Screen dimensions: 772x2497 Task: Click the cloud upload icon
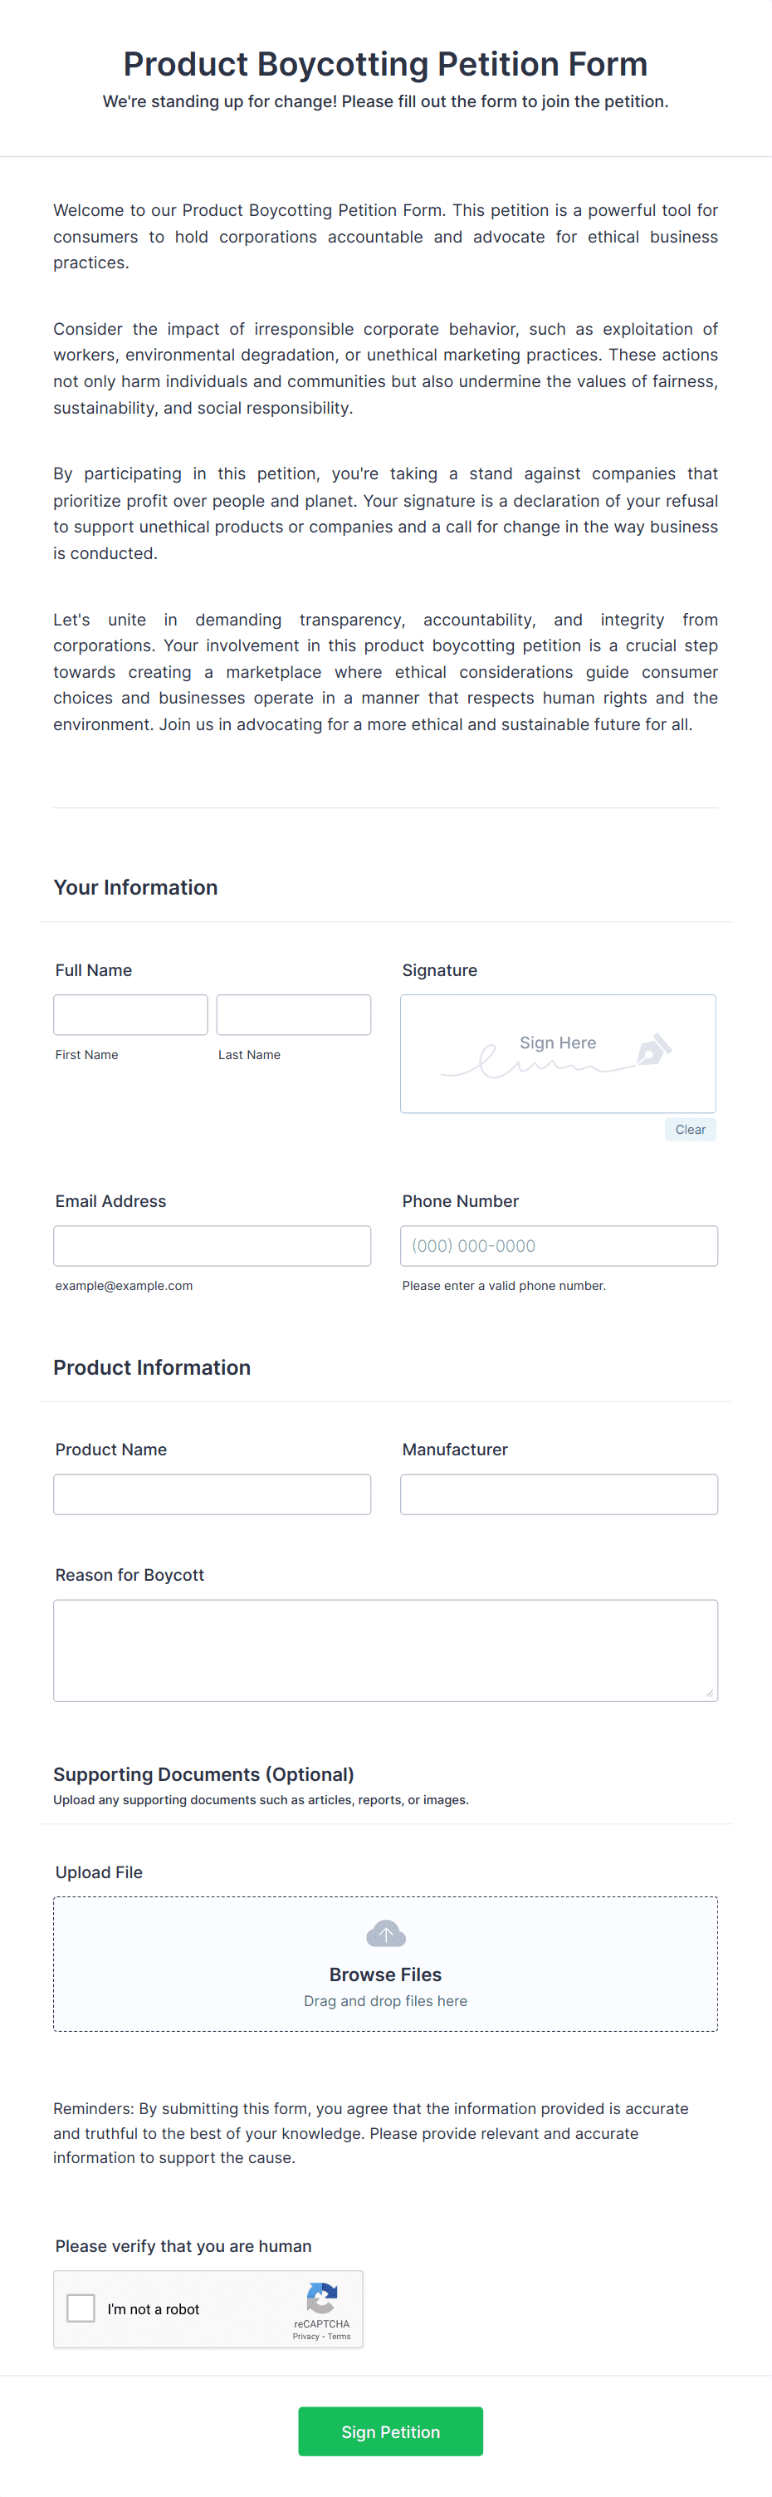(385, 1934)
